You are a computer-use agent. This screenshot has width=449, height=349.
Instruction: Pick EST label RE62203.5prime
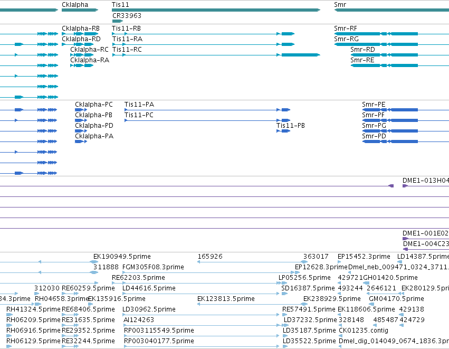(x=138, y=278)
